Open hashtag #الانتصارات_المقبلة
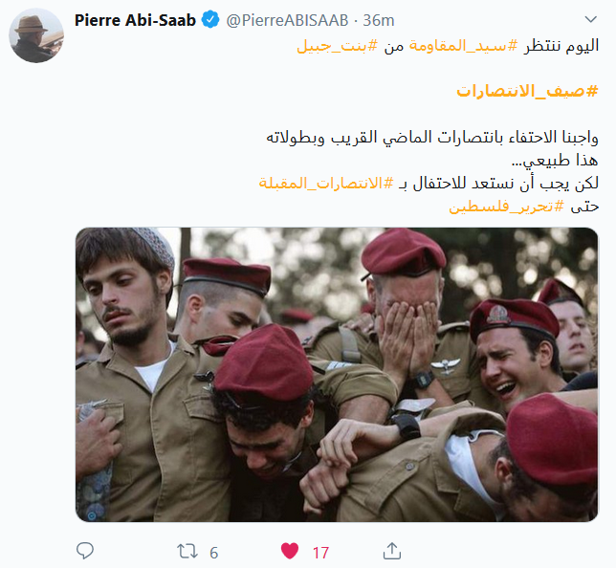This screenshot has width=616, height=568. (x=326, y=183)
